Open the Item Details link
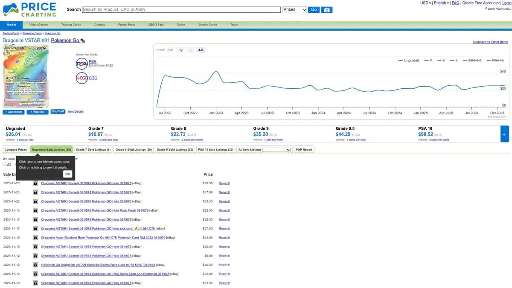 [x=76, y=112]
